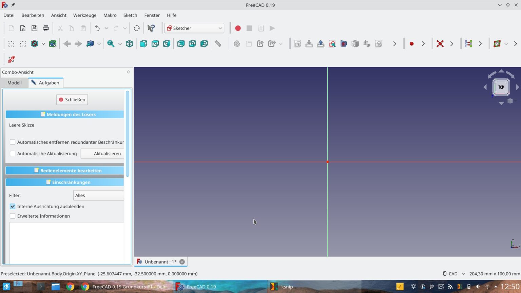Close the Unbenannt : 1* document tab
The image size is (521, 293).
[x=182, y=262]
